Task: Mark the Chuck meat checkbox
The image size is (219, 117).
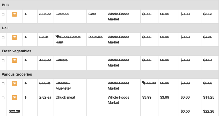Action: click(x=3, y=98)
